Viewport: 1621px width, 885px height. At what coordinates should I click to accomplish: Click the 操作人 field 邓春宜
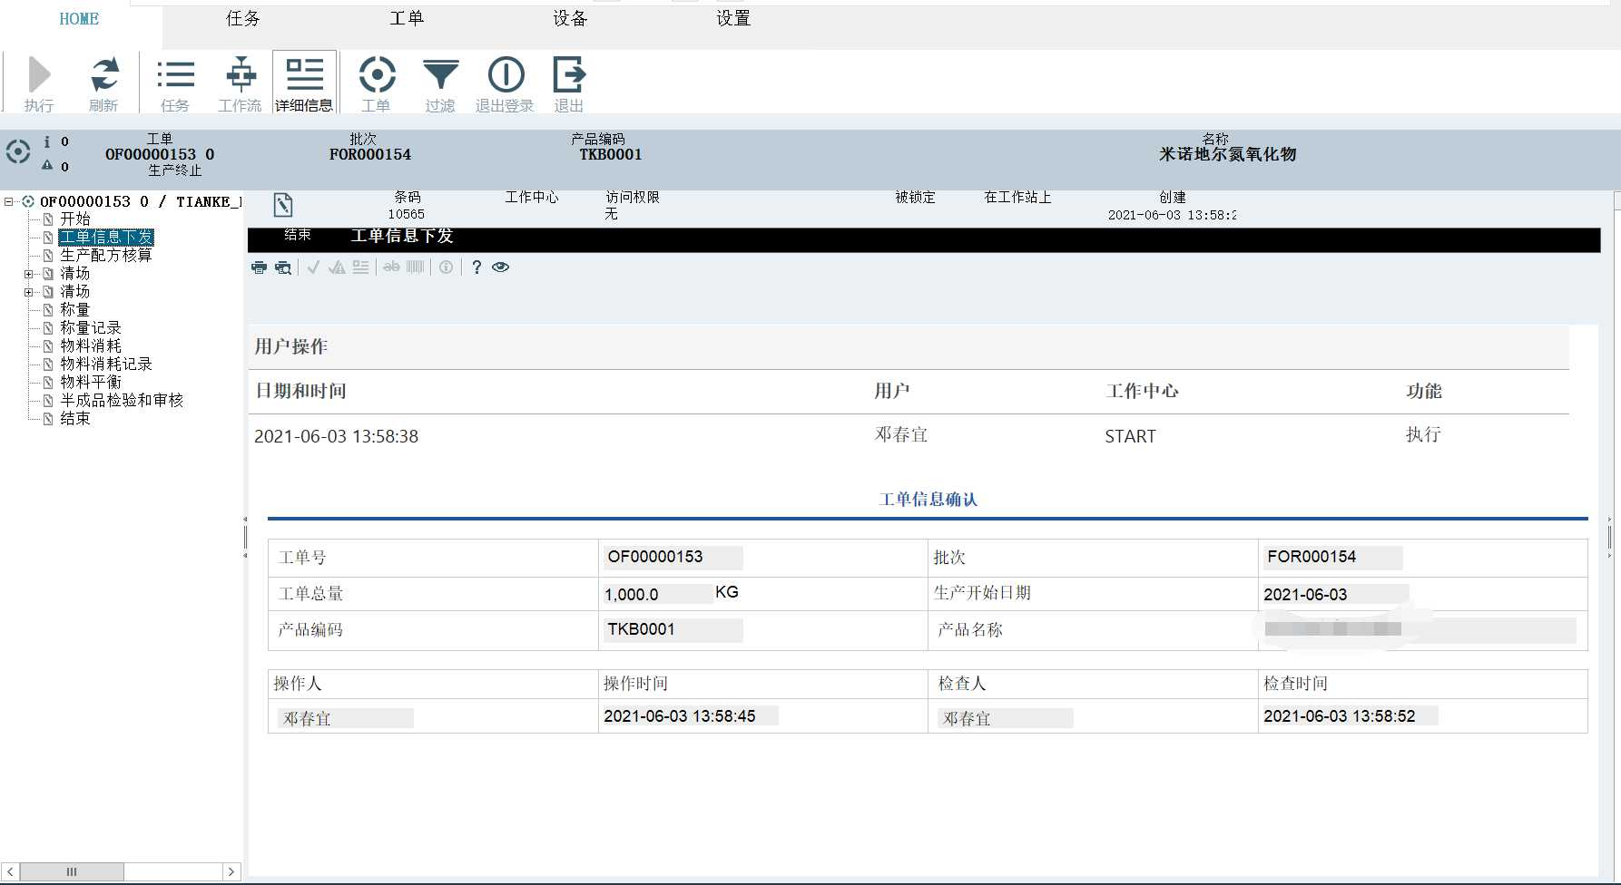[345, 718]
